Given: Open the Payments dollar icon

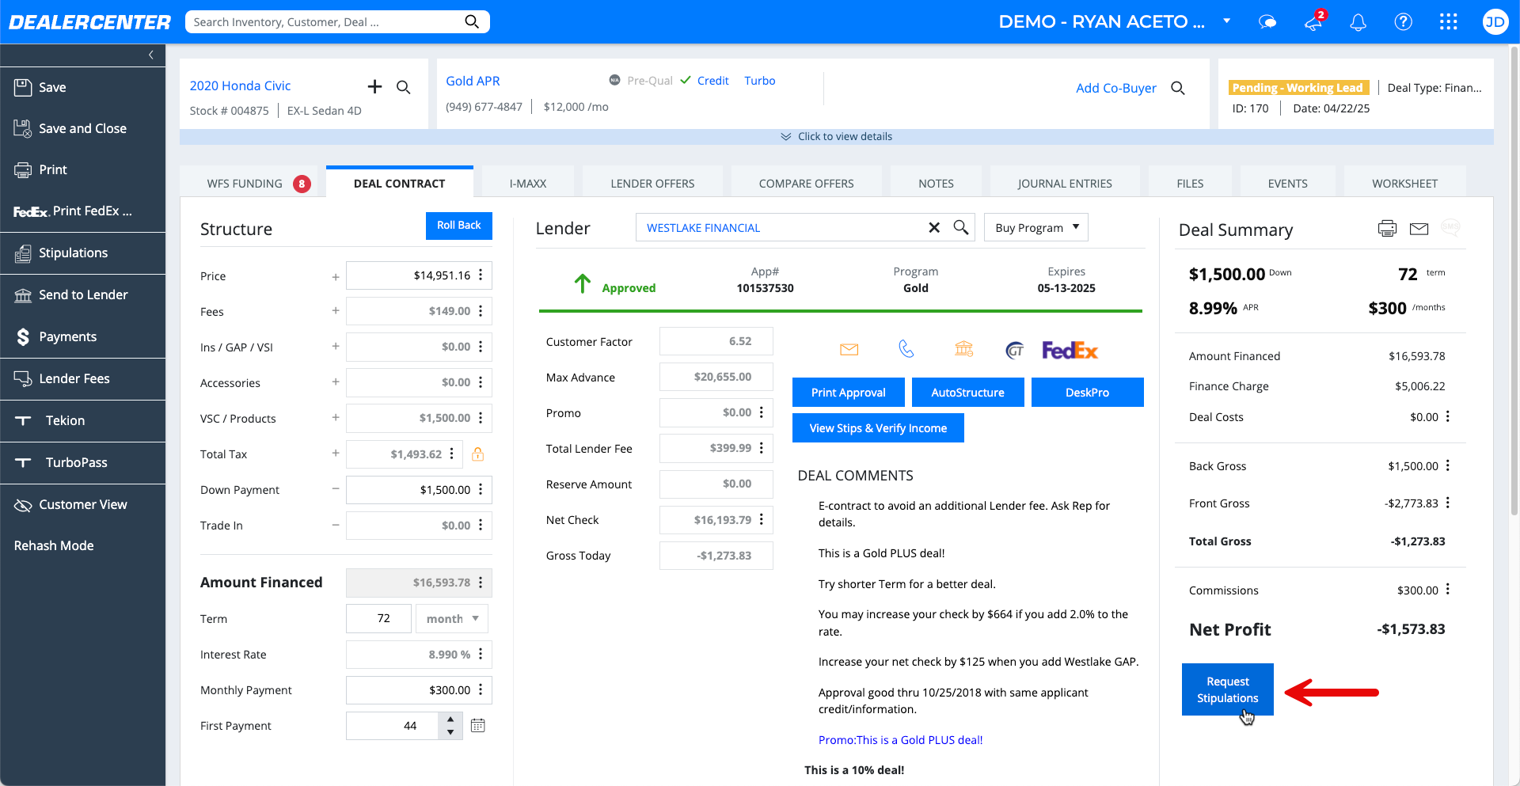Looking at the screenshot, I should tap(23, 336).
